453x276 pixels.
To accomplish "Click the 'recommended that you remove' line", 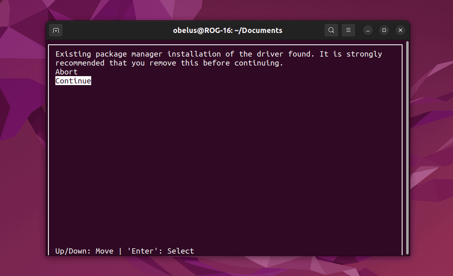I will tap(169, 63).
